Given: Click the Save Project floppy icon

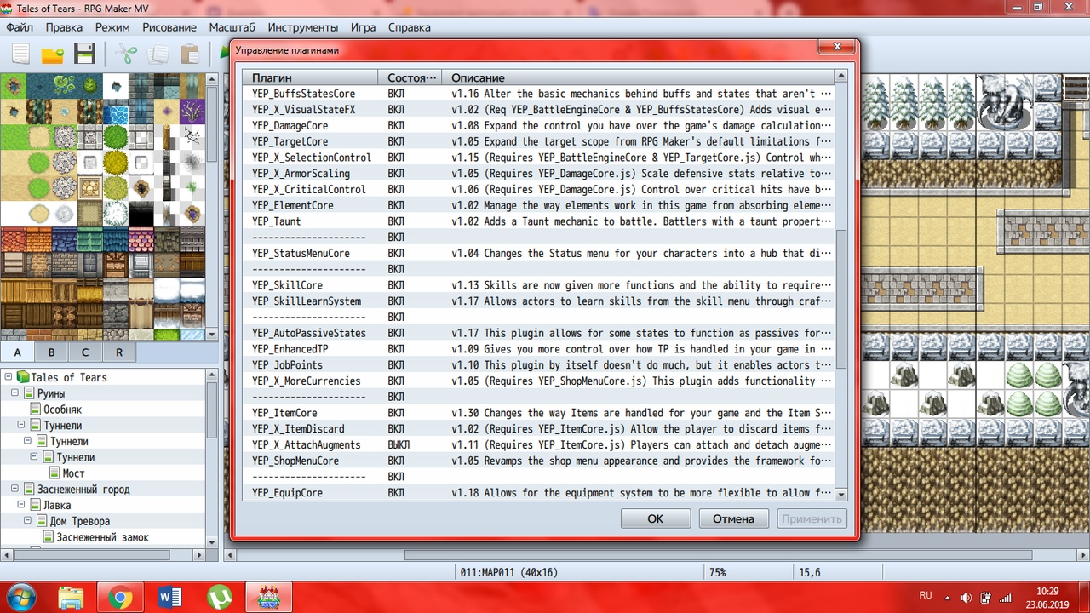Looking at the screenshot, I should (x=84, y=54).
